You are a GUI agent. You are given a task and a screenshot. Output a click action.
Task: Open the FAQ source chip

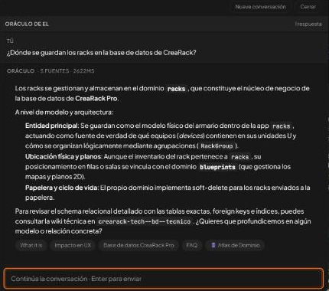[x=191, y=245]
